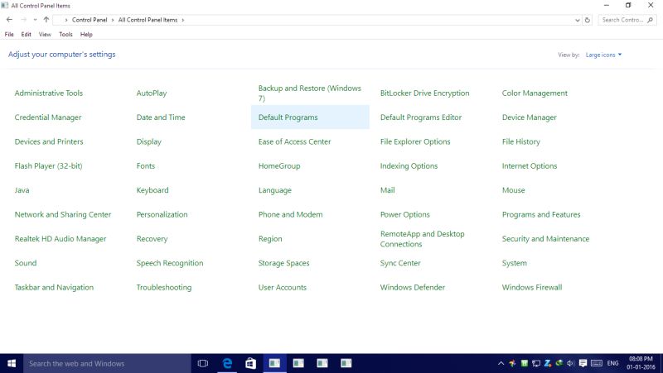Screen dimensions: 663x373
Task: Open Keyboard settings item
Action: pos(152,190)
